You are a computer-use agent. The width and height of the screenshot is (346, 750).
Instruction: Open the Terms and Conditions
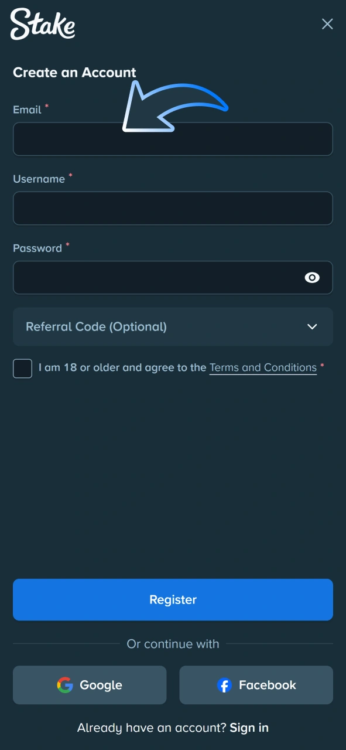click(262, 367)
